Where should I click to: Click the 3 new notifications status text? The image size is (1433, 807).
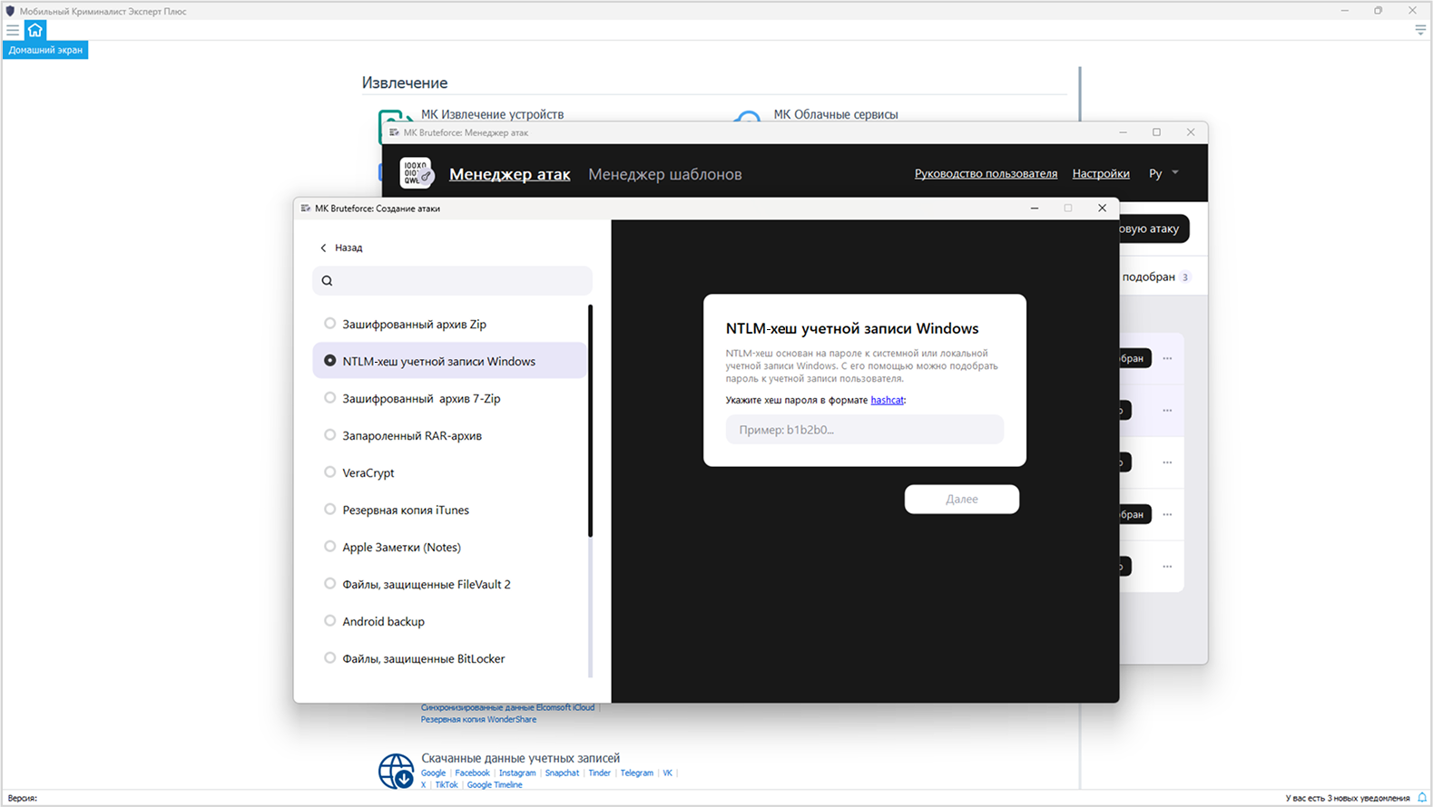1347,798
